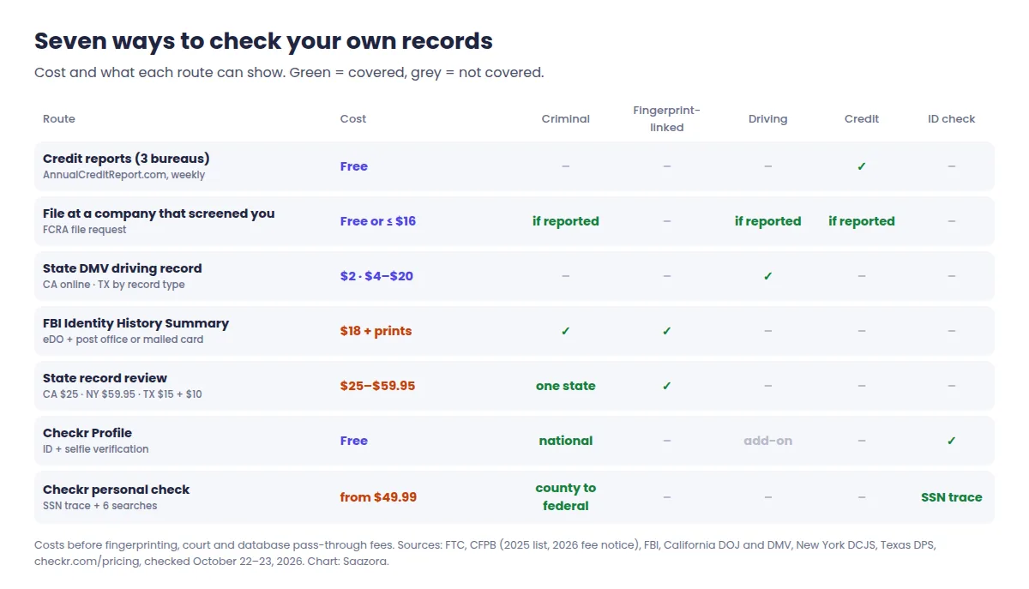Click the 'Green = covered, grey = not covered' legend line
The height and width of the screenshot is (589, 1029).
(x=417, y=73)
